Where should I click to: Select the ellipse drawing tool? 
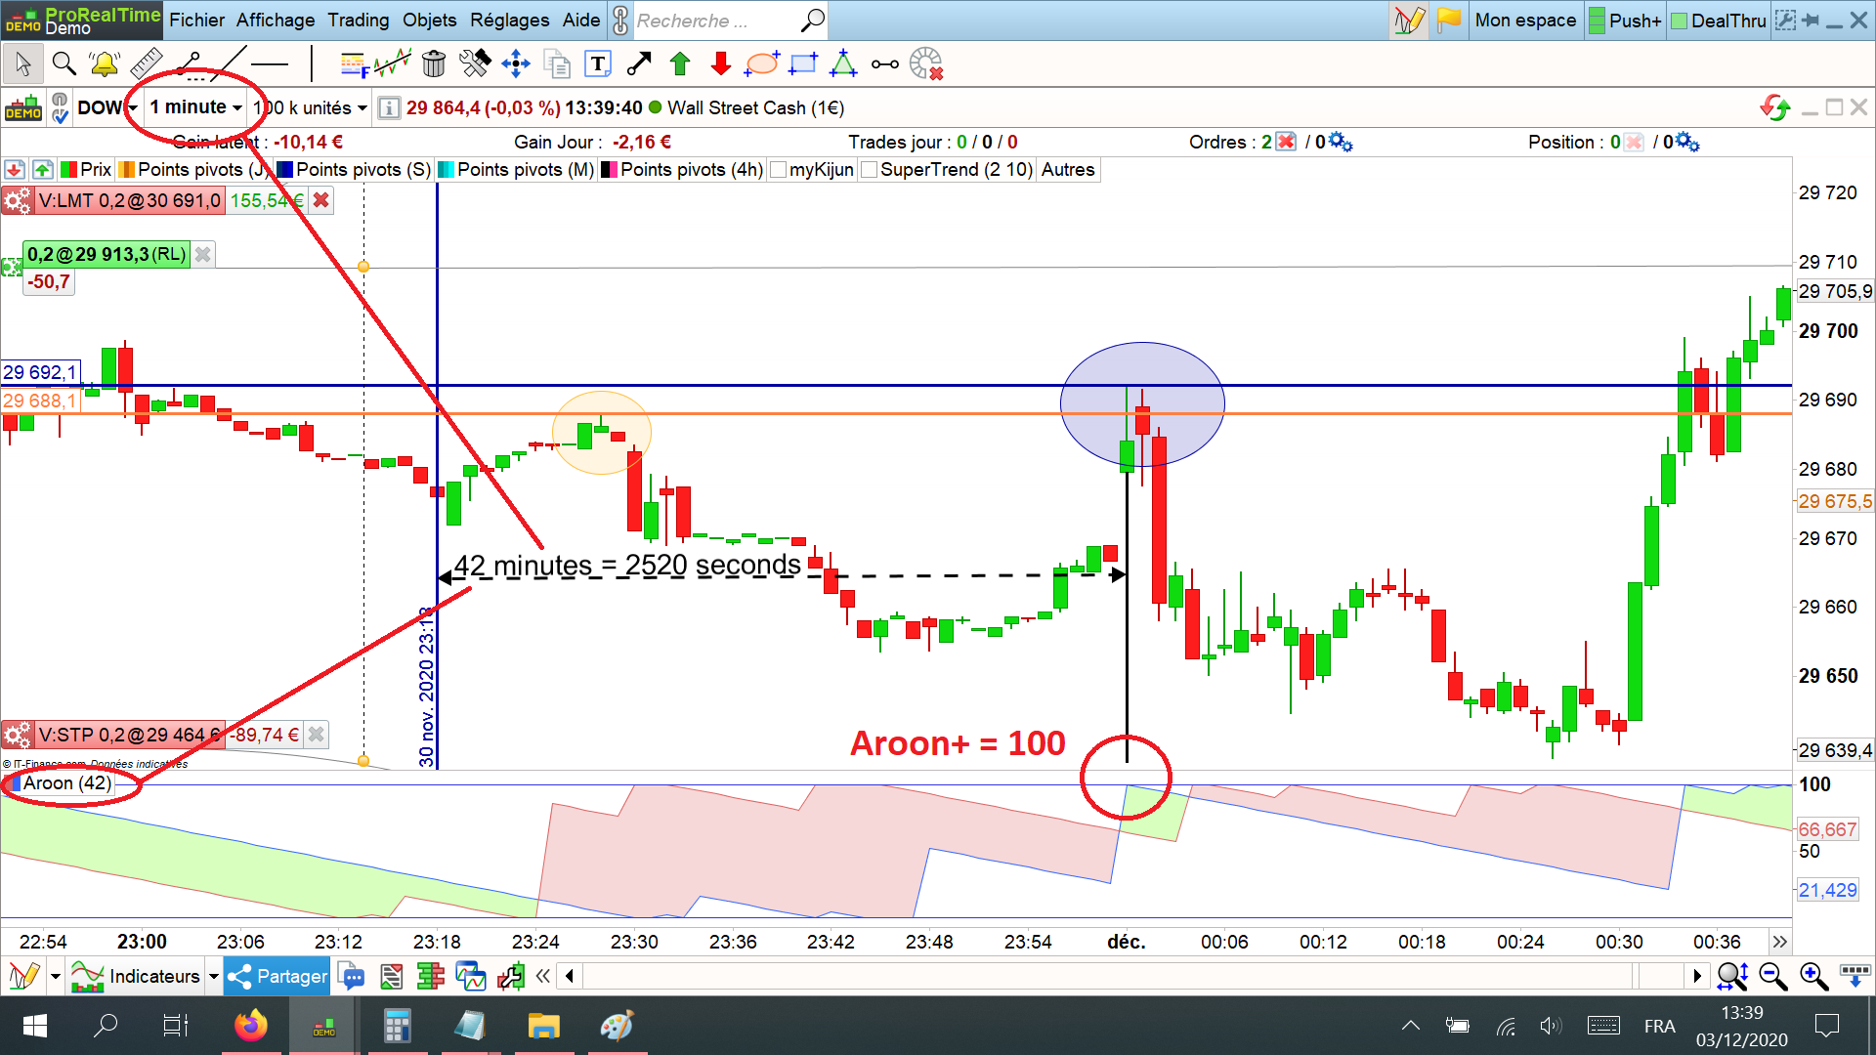tap(761, 64)
